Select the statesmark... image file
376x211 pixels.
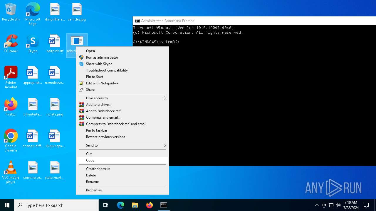tap(55, 171)
